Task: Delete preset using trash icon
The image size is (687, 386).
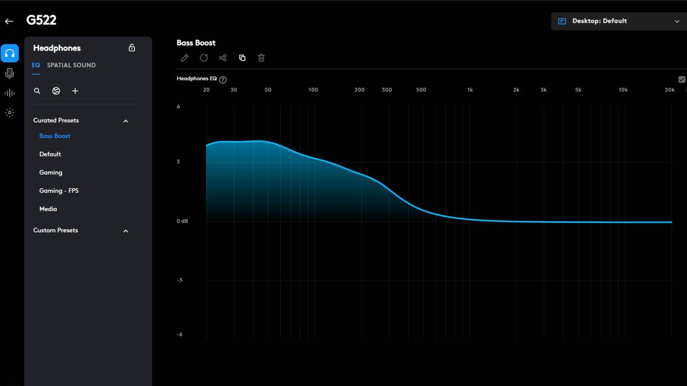Action: pos(261,58)
